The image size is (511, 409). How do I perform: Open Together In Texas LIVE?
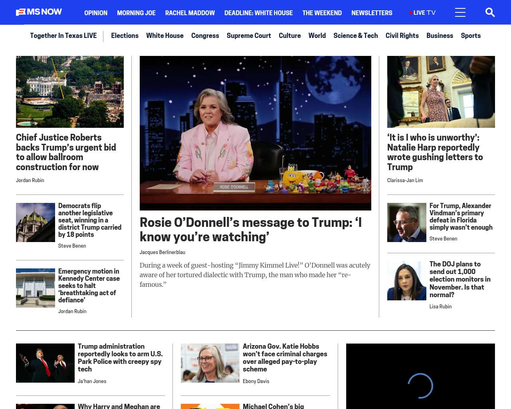click(63, 36)
